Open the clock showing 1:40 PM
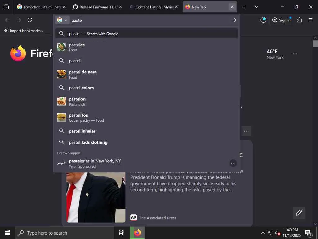This screenshot has width=318, height=239. coord(292,233)
